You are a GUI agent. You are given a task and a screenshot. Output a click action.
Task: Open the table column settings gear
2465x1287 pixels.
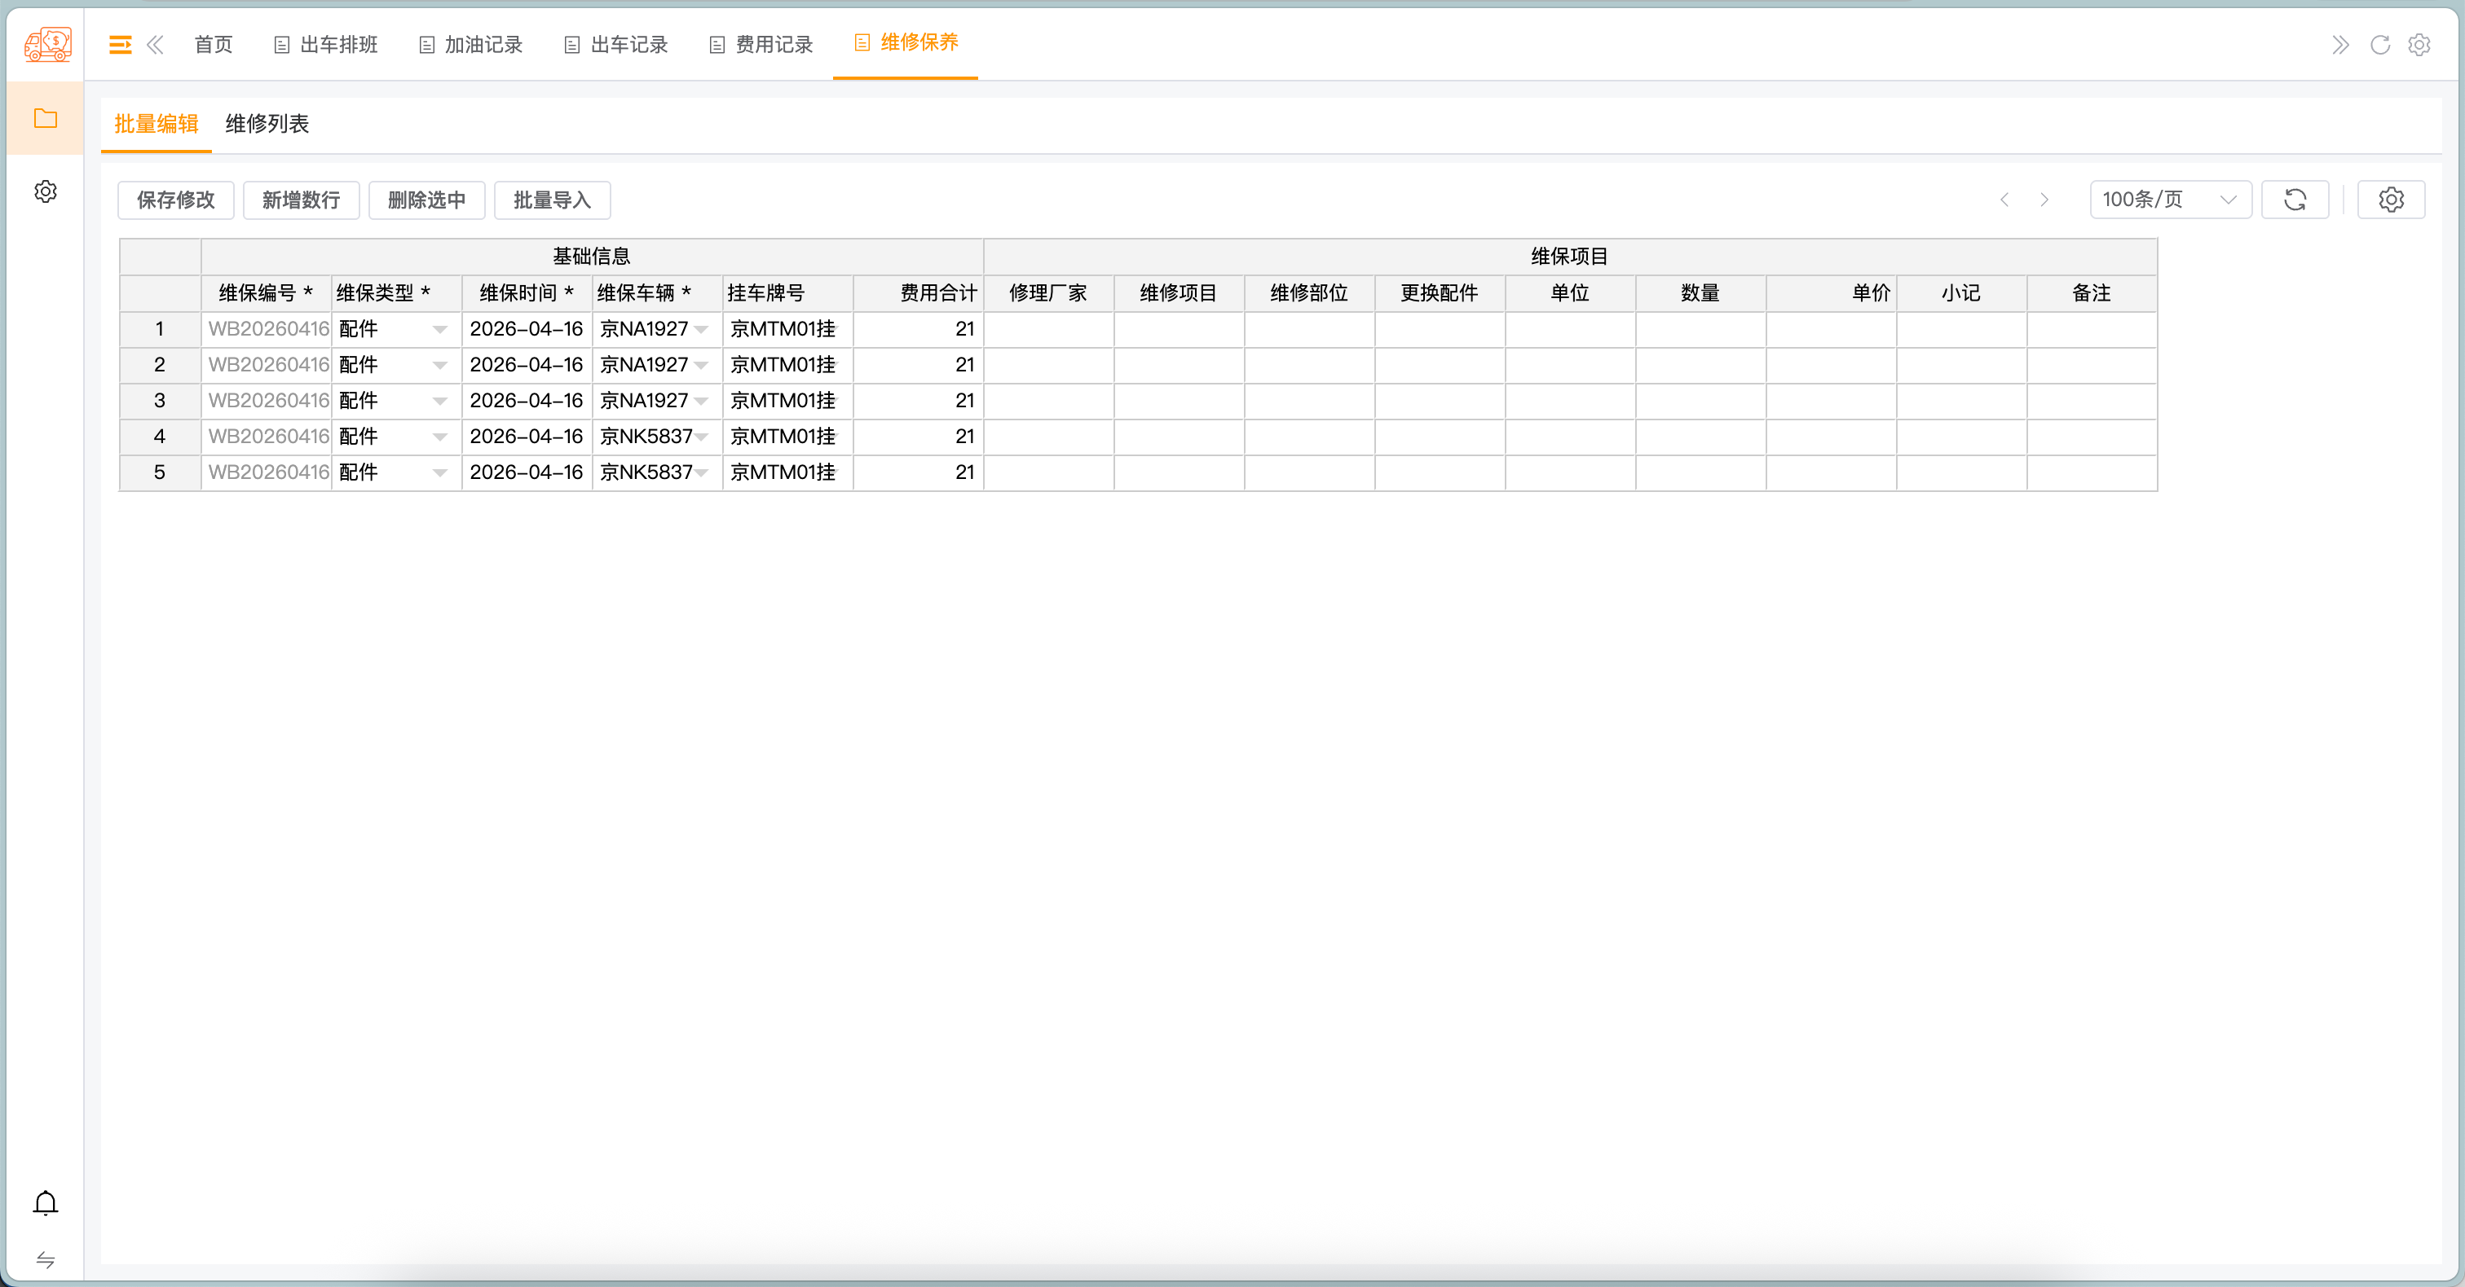pyautogui.click(x=2390, y=200)
